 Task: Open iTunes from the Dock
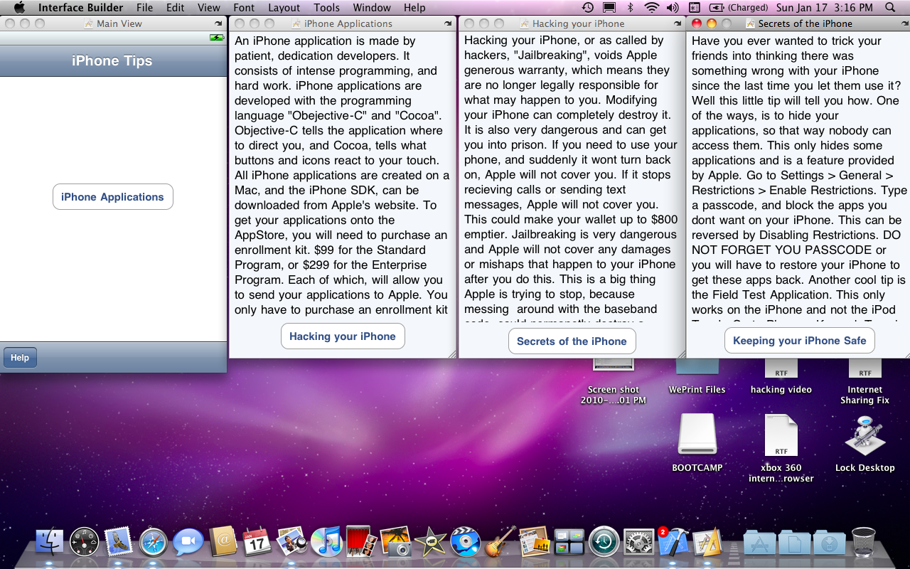[x=326, y=542]
